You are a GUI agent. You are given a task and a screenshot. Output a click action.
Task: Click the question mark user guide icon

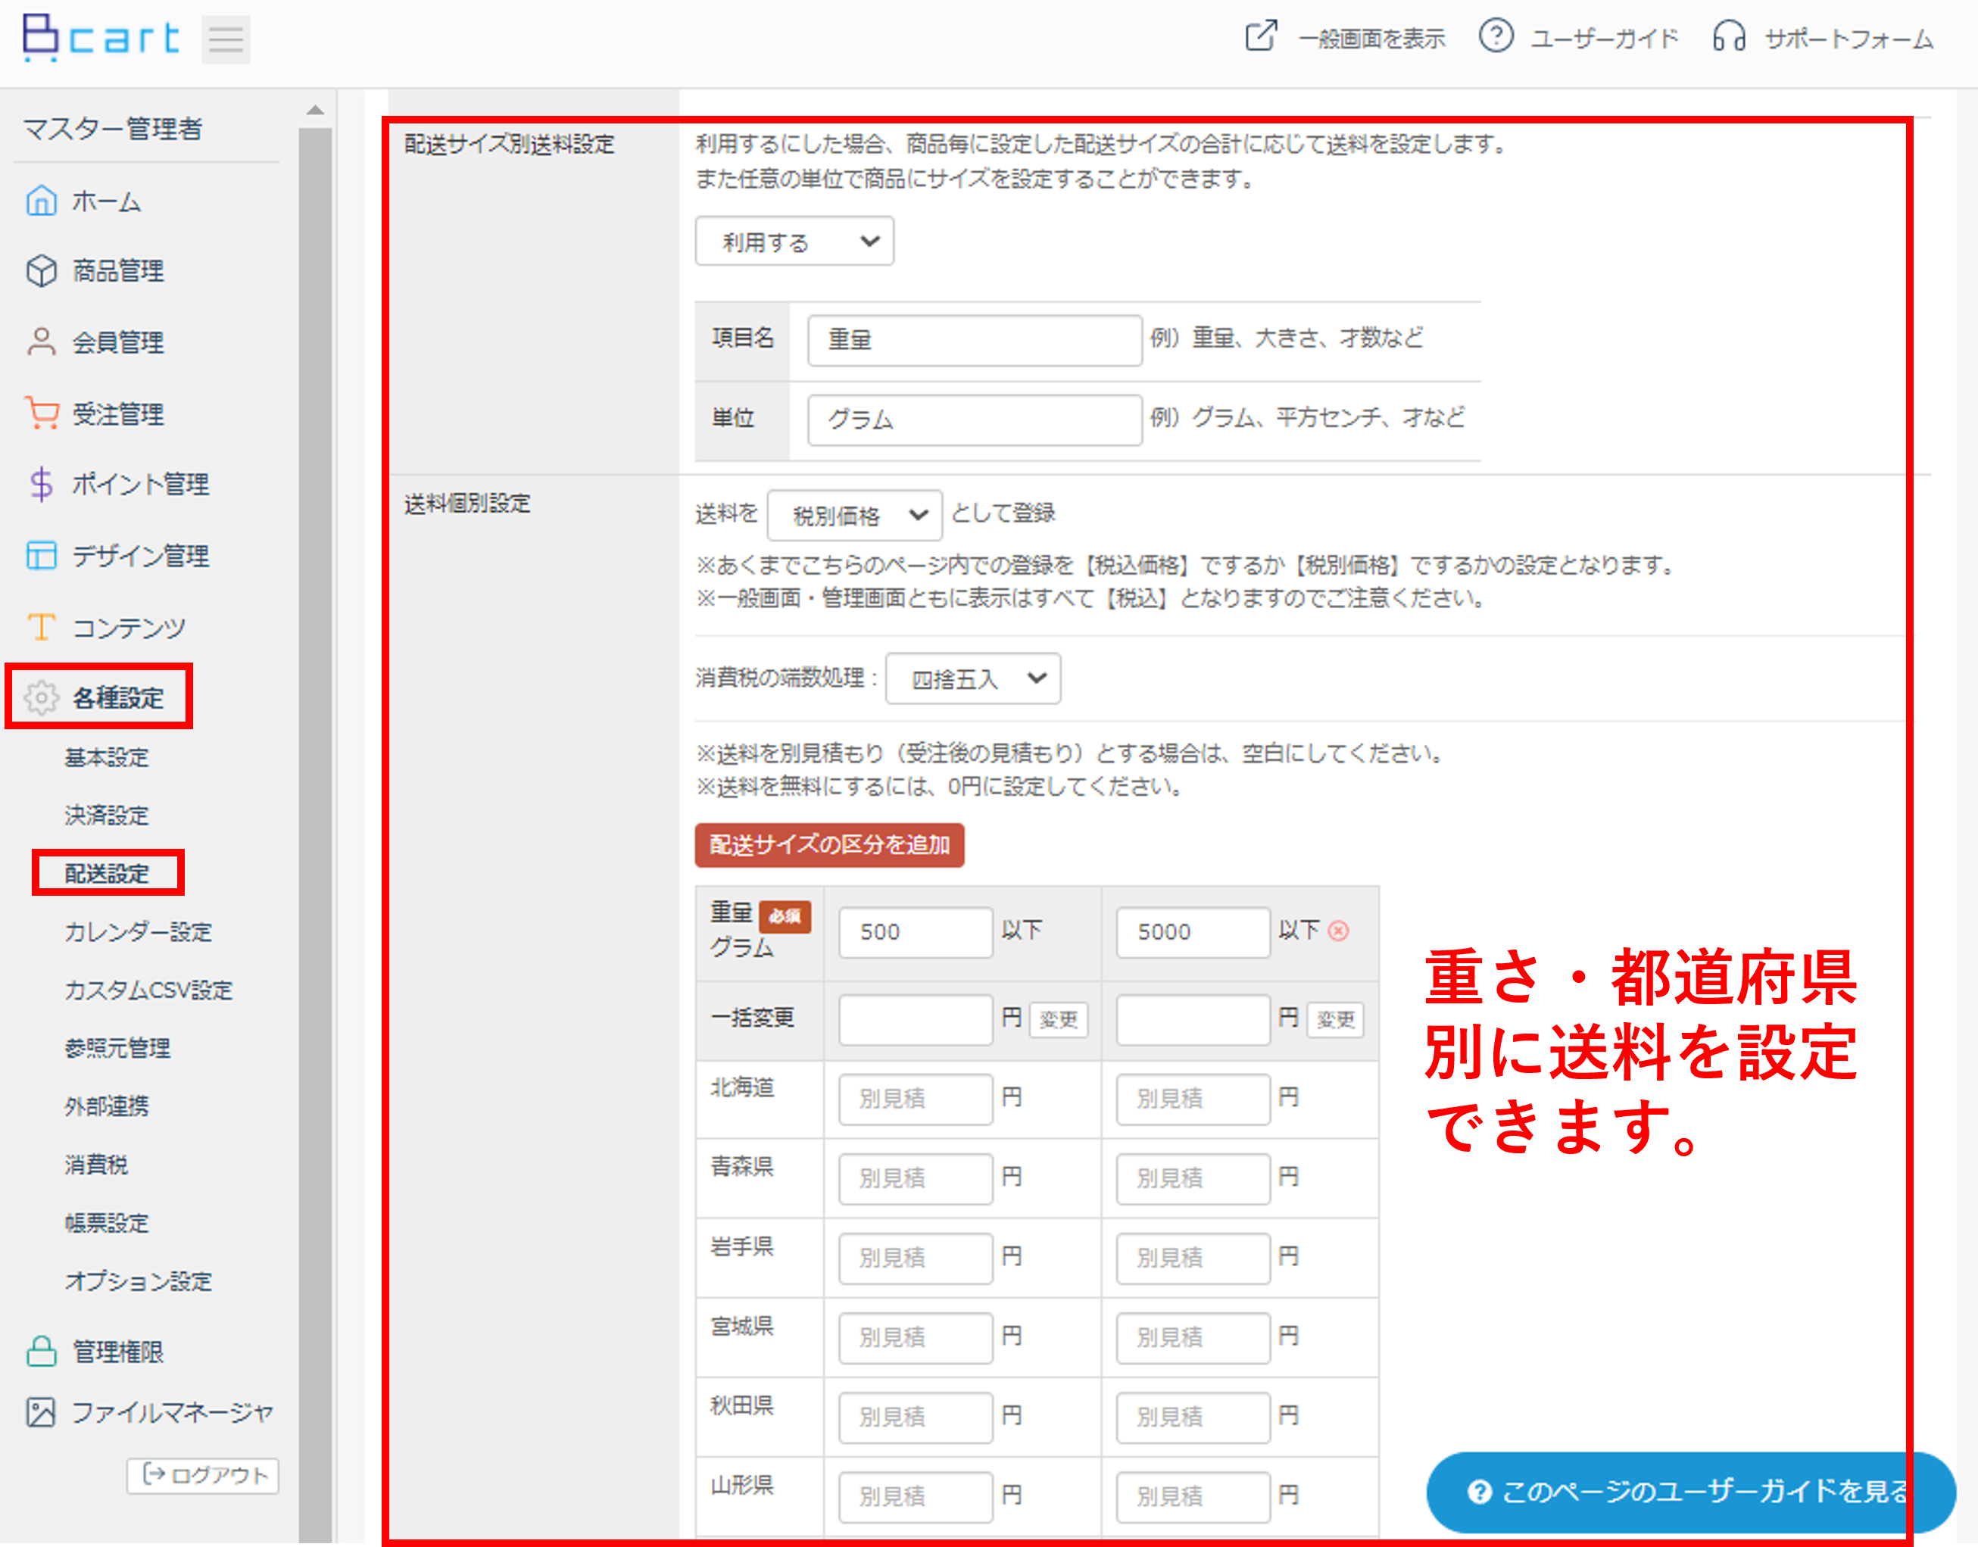[x=1496, y=37]
